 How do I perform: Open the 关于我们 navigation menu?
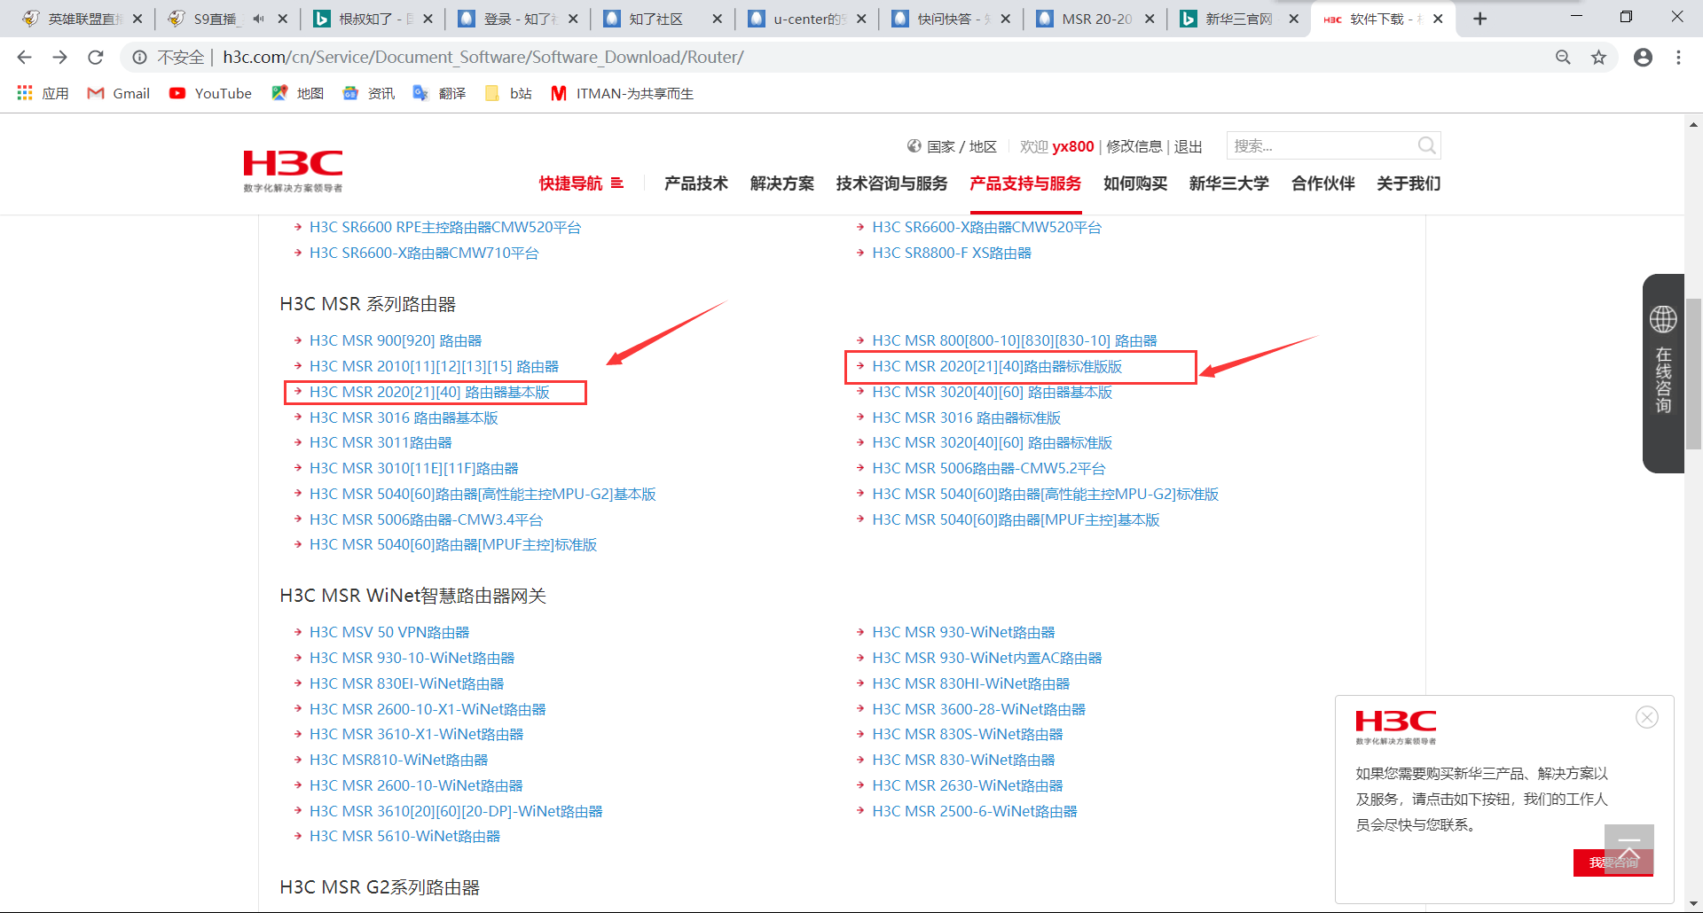pyautogui.click(x=1409, y=183)
